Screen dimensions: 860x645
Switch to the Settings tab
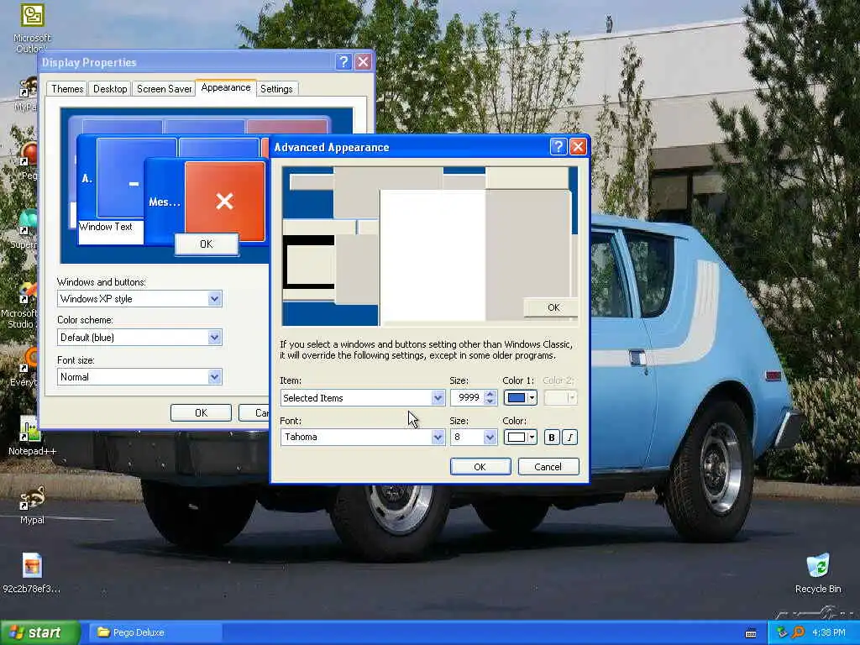pyautogui.click(x=276, y=89)
